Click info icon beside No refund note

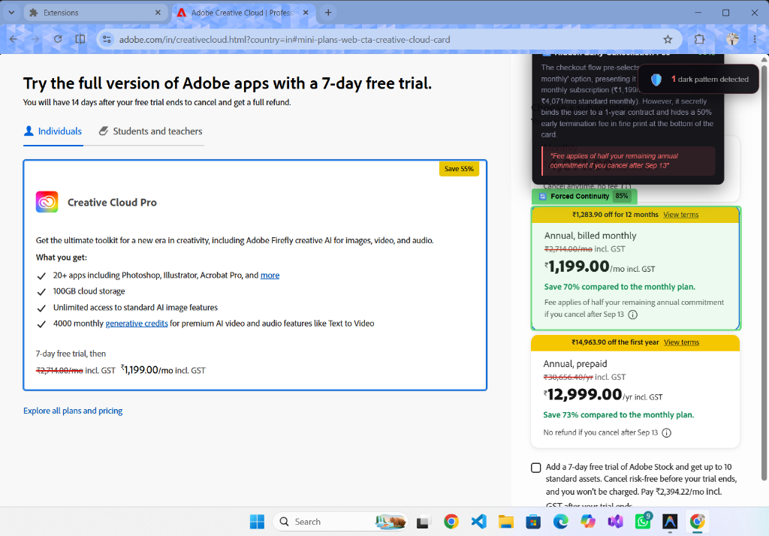click(x=666, y=432)
